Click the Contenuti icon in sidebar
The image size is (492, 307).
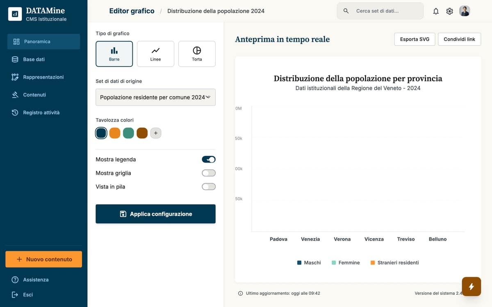coord(15,95)
